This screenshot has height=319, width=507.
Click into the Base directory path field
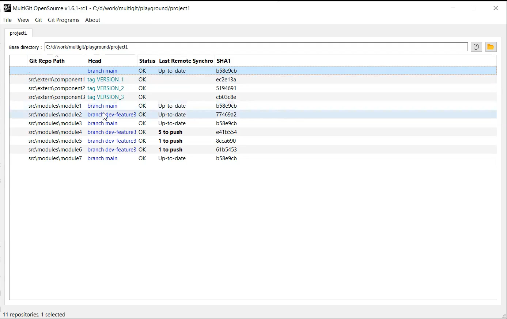click(x=256, y=47)
